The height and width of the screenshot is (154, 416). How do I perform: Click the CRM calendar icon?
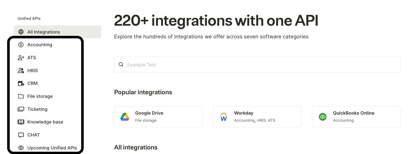(21, 83)
